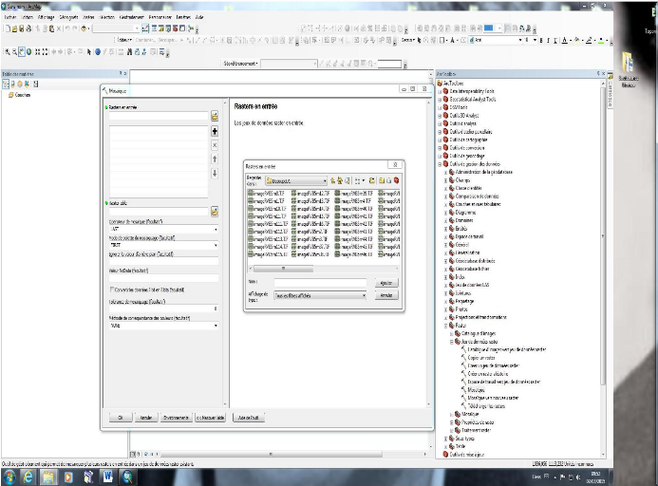Click the add raster plus button
The image size is (658, 486).
coord(215,131)
